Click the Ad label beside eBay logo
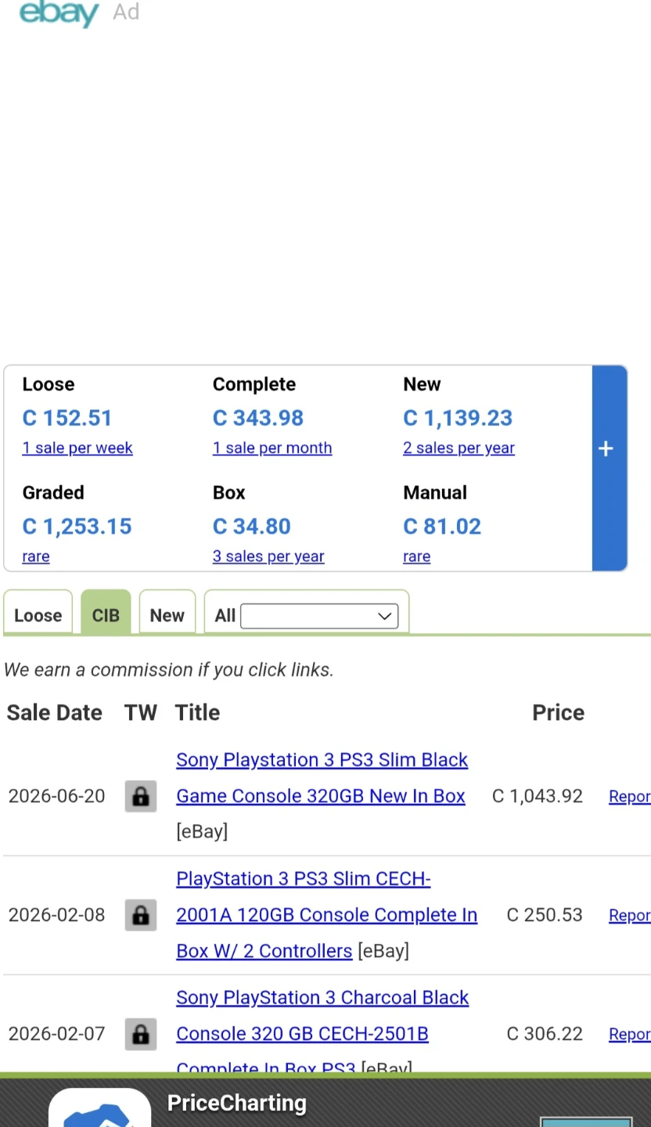The width and height of the screenshot is (651, 1127). (x=126, y=12)
